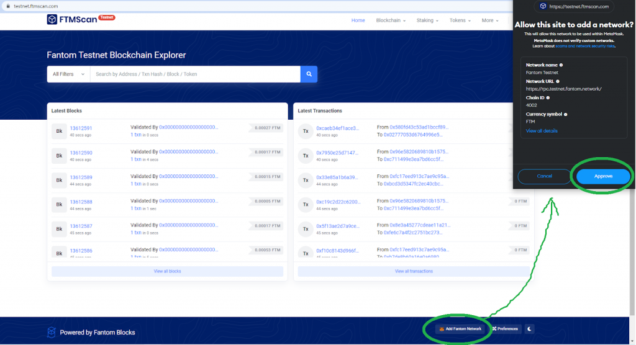
Task: Click View all transactions
Action: 414,271
